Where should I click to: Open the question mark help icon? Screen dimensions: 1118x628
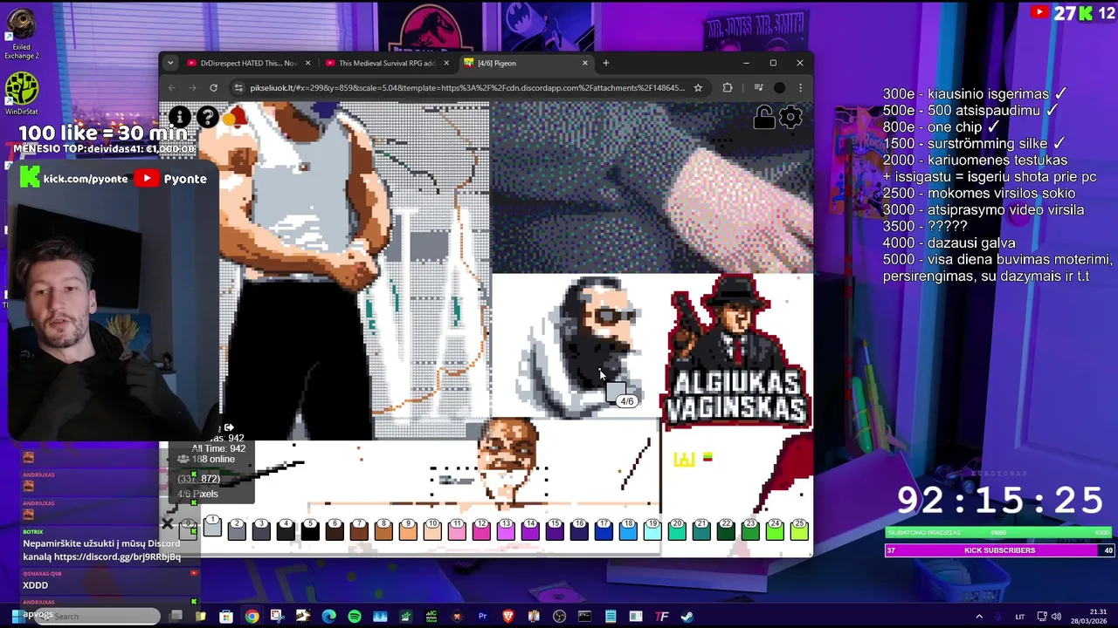[208, 116]
